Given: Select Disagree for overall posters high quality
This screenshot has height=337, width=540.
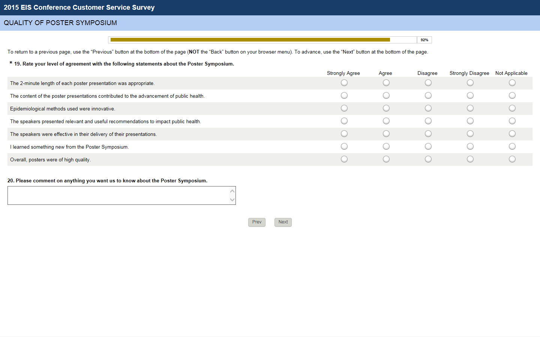Looking at the screenshot, I should coord(428,159).
